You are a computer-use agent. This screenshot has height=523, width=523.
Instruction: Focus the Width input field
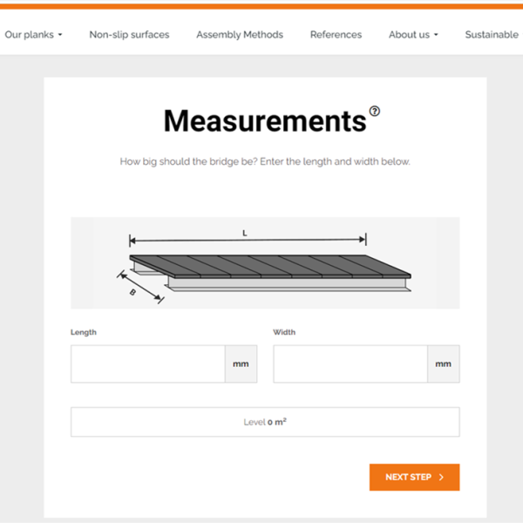[x=350, y=364]
